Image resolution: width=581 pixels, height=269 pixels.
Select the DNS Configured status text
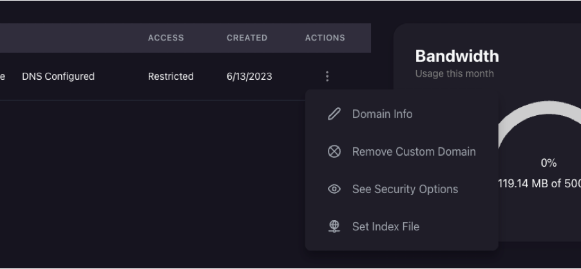click(58, 77)
